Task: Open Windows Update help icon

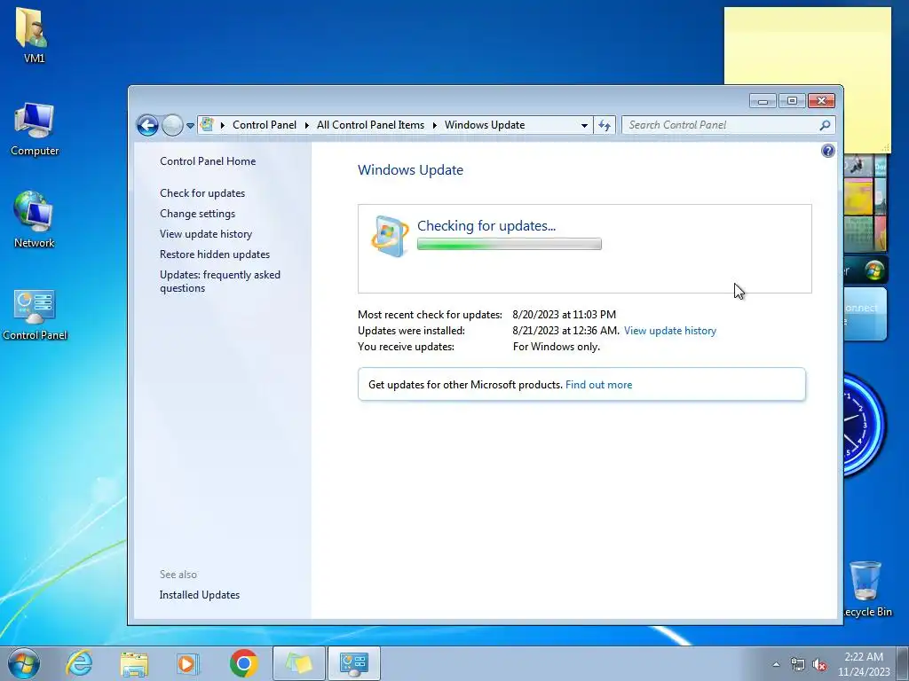Action: pyautogui.click(x=828, y=151)
